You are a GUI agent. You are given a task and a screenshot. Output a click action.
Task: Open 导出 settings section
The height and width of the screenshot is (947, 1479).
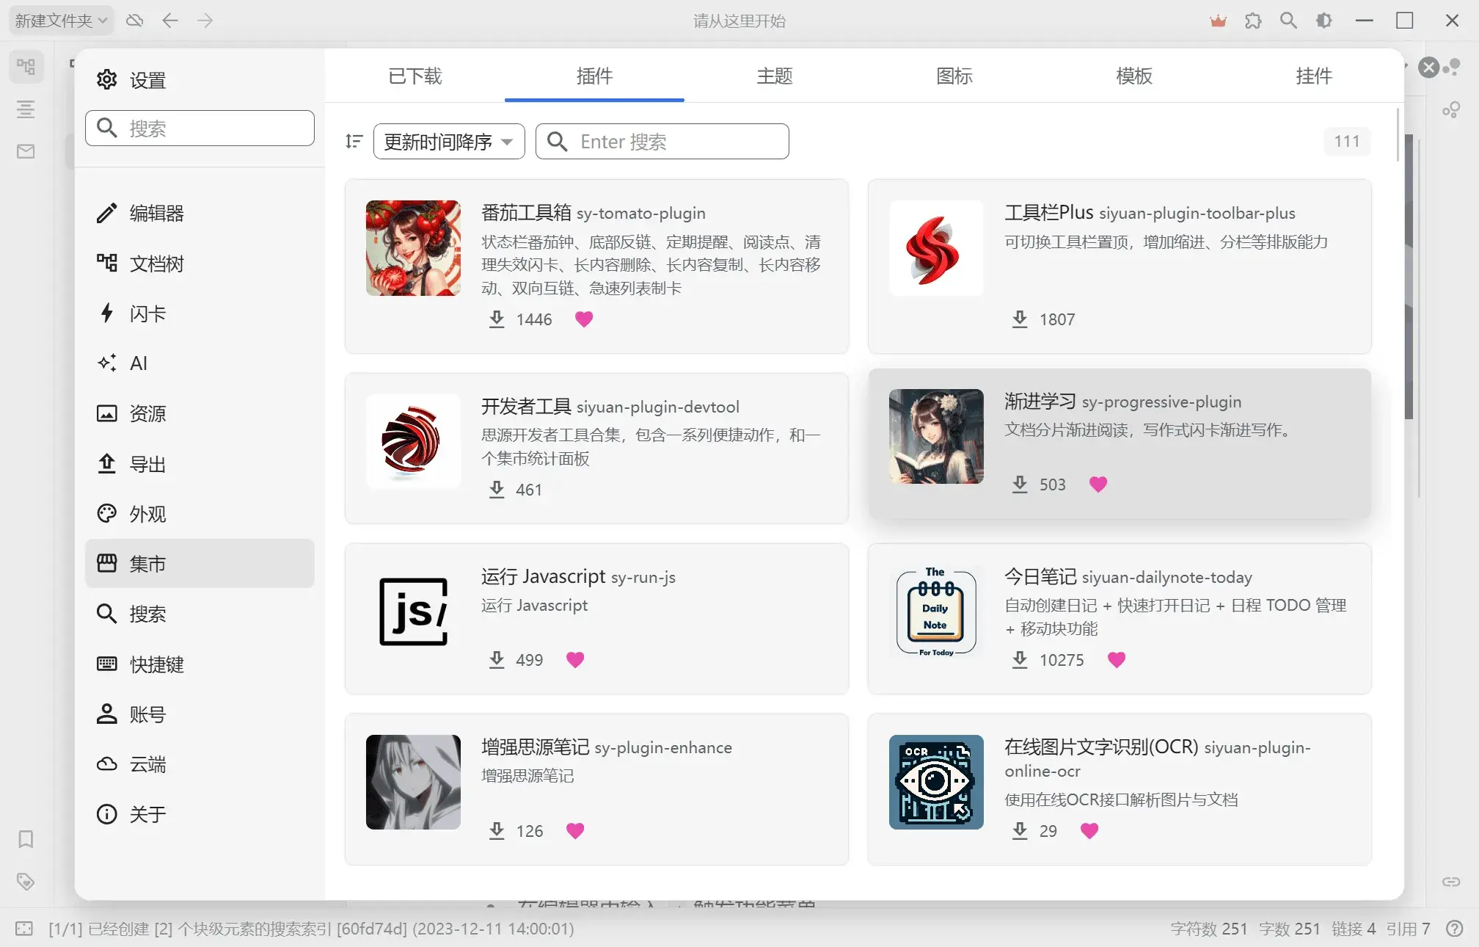(200, 464)
